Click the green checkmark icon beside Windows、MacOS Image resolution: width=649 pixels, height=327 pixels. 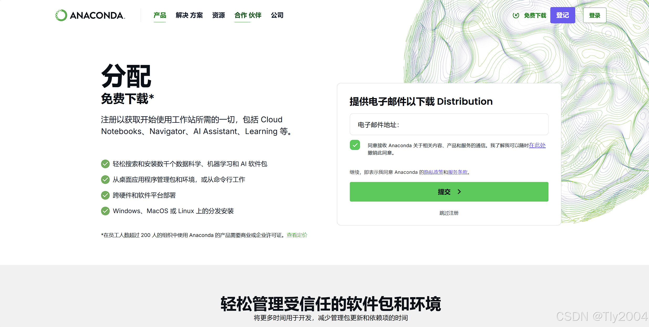(105, 211)
